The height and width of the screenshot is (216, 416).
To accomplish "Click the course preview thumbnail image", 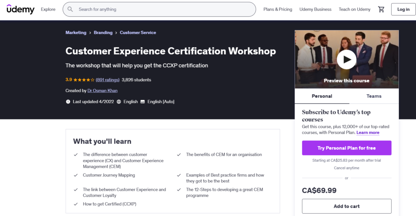I will click(347, 59).
